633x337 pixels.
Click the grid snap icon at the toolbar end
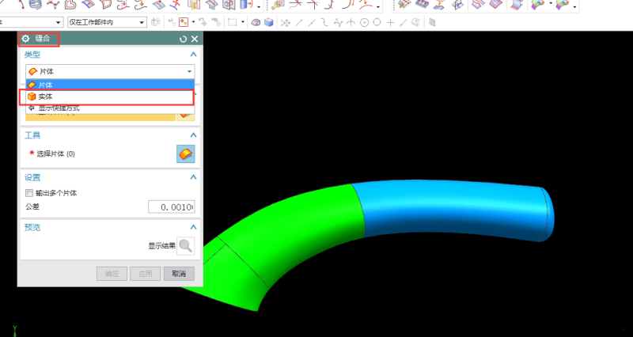pos(432,23)
